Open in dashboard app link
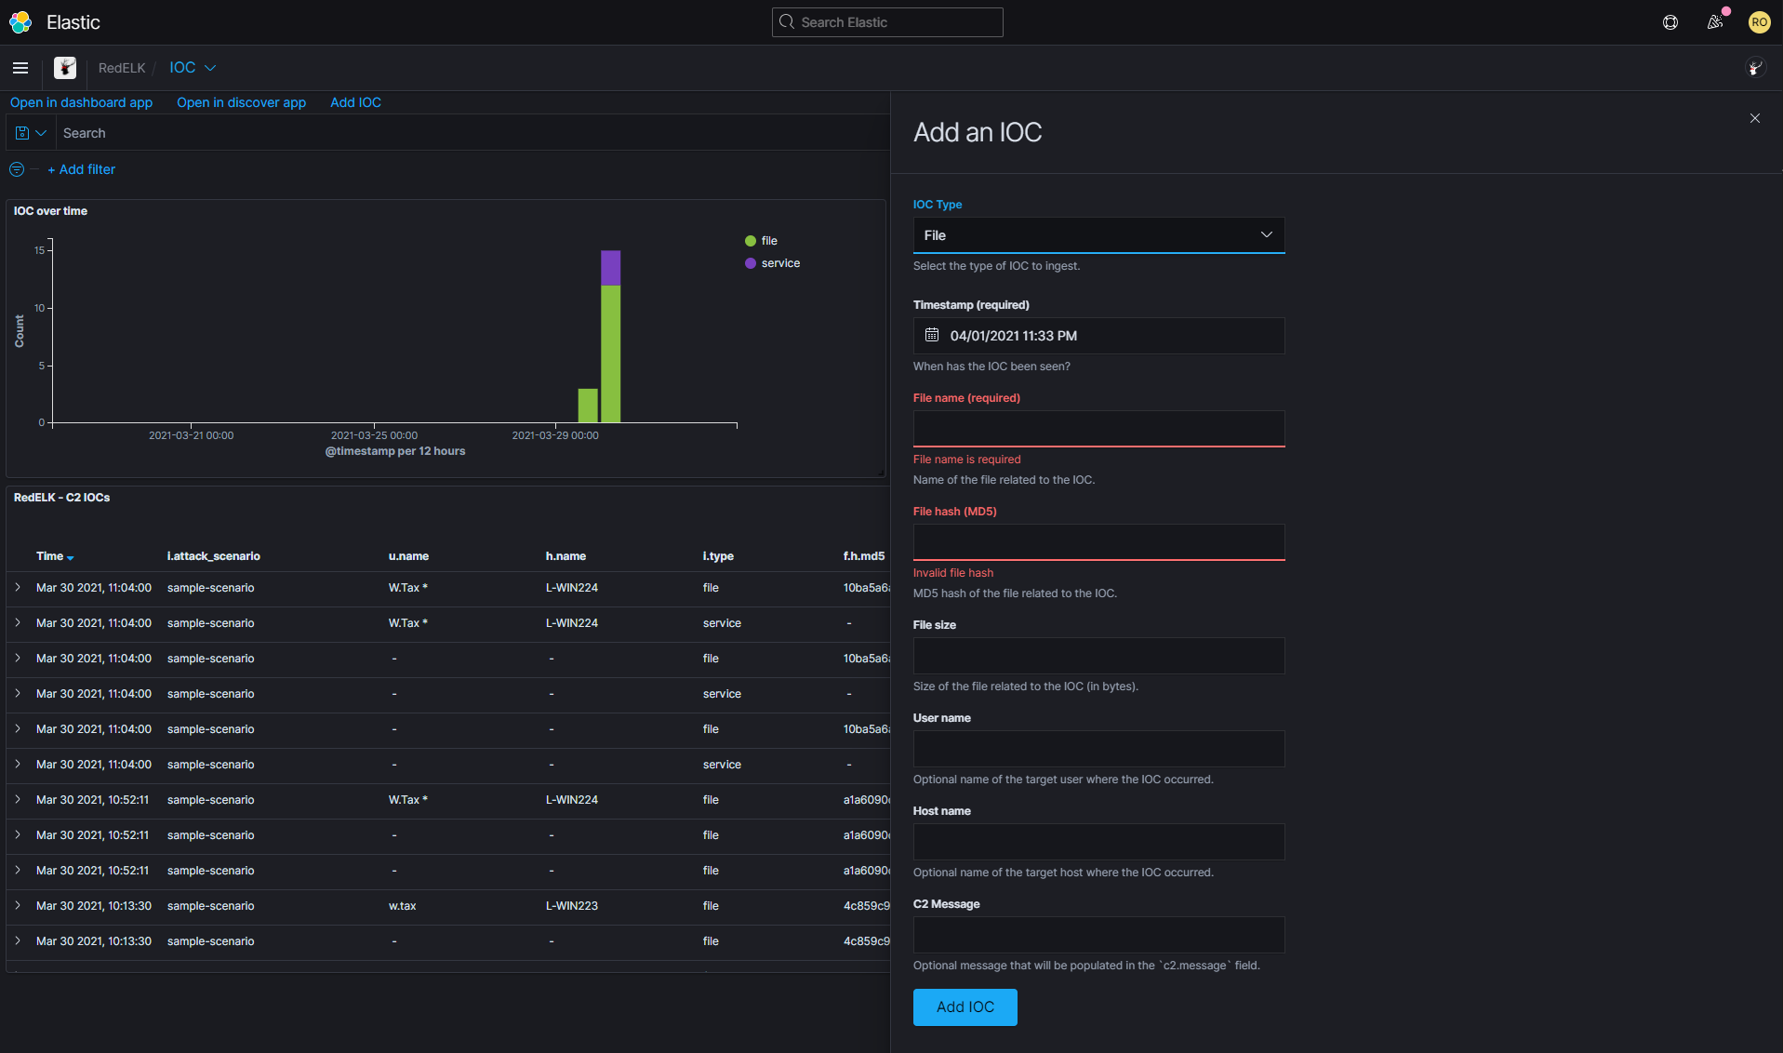 pos(81,102)
